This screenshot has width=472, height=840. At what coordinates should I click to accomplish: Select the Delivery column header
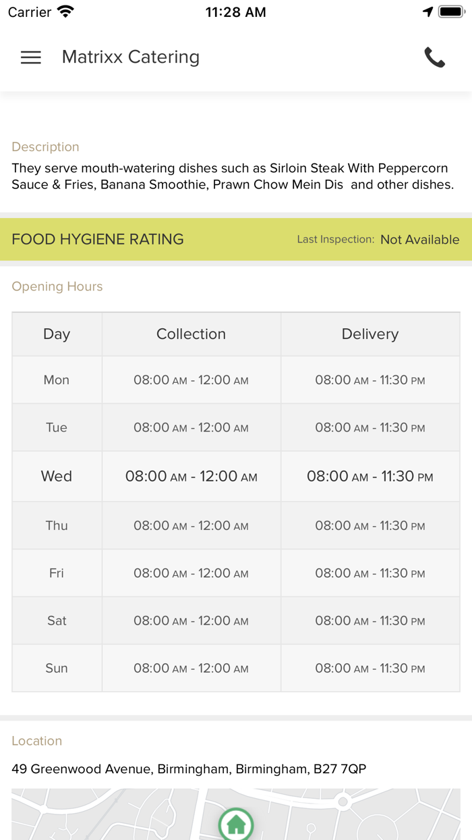pos(370,334)
